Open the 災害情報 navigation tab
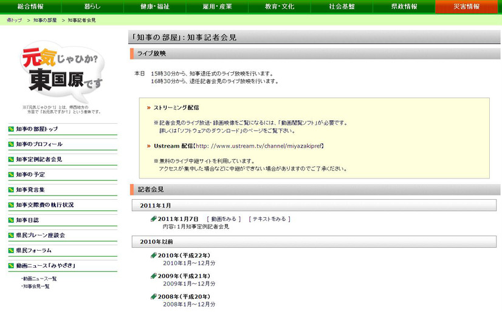 point(466,7)
